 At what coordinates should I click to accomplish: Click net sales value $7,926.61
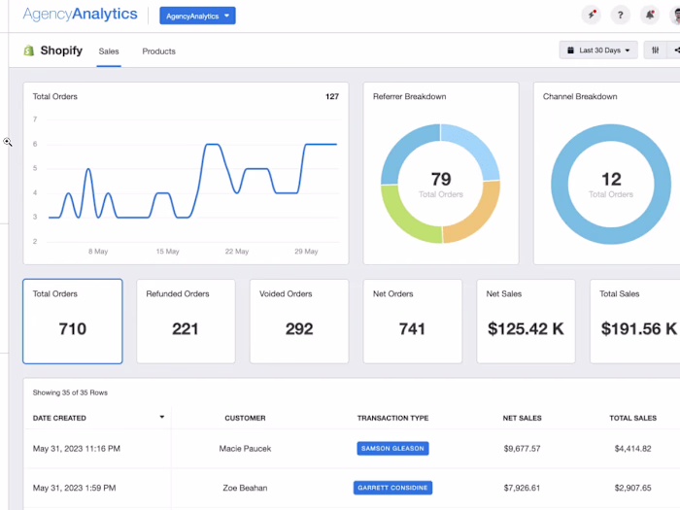coord(523,488)
